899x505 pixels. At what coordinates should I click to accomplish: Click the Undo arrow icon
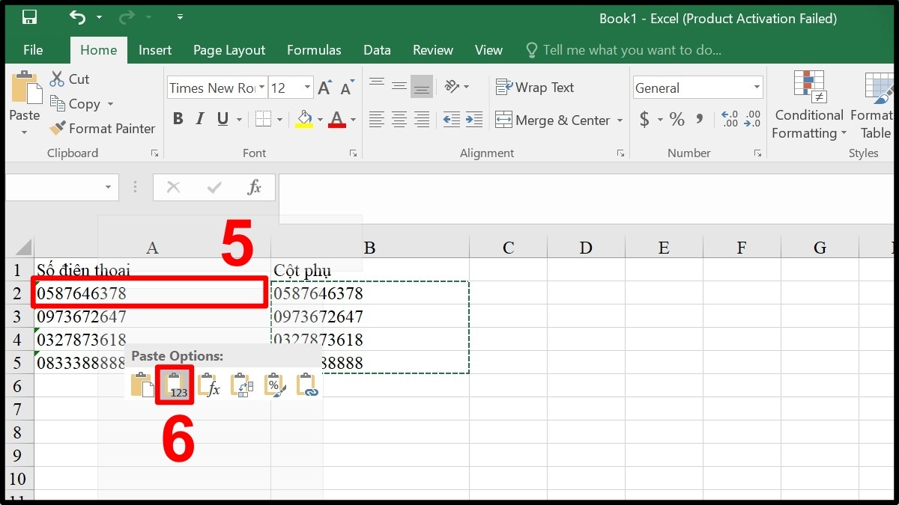click(x=76, y=17)
